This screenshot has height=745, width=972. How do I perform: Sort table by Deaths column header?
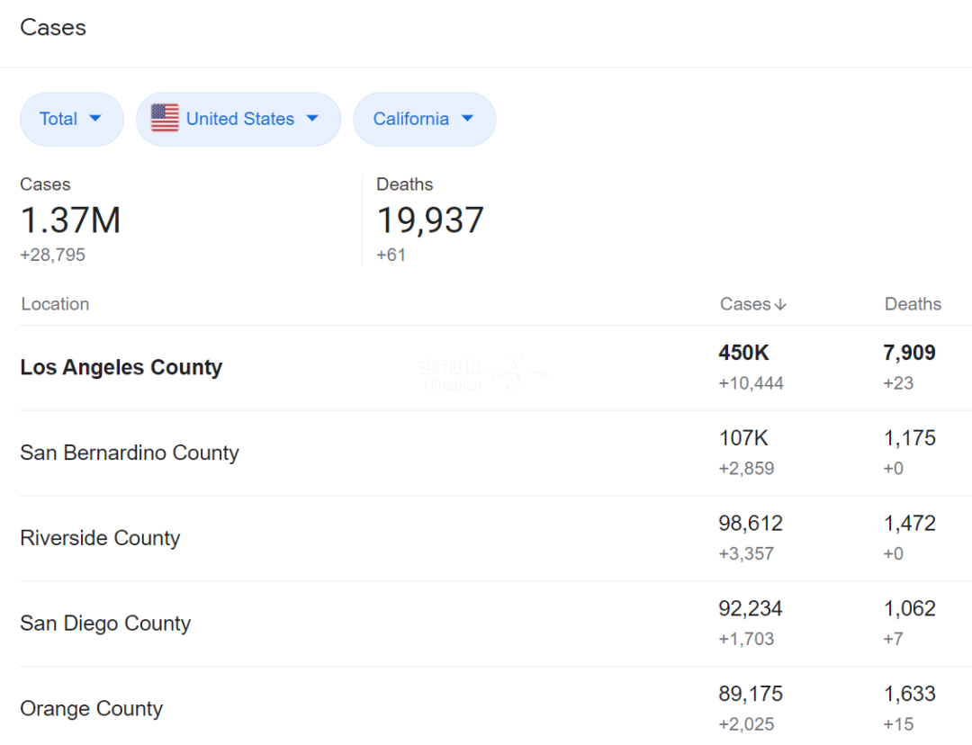pos(913,304)
